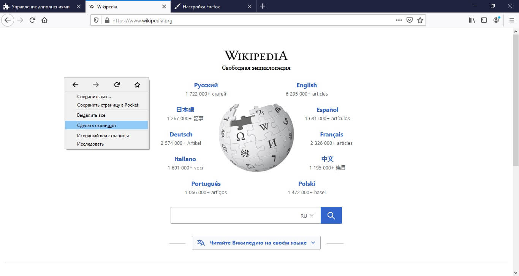The height and width of the screenshot is (276, 519).
Task: Click the tracking protection shield icon
Action: click(96, 20)
